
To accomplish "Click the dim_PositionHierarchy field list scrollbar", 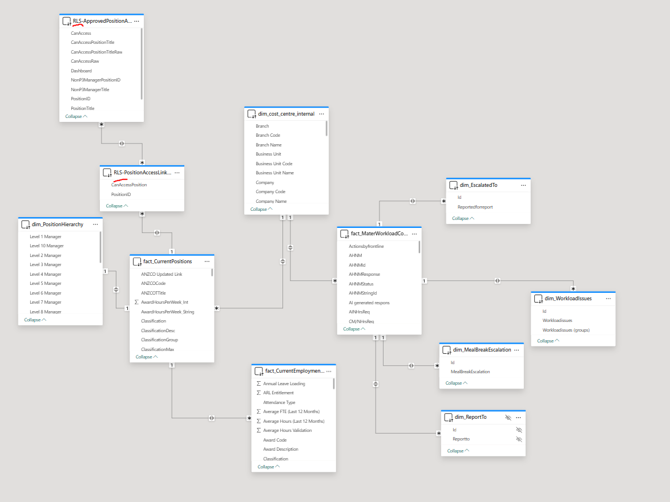I will [x=100, y=247].
